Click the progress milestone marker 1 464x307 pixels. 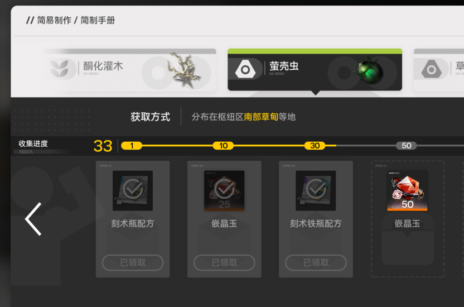[132, 146]
